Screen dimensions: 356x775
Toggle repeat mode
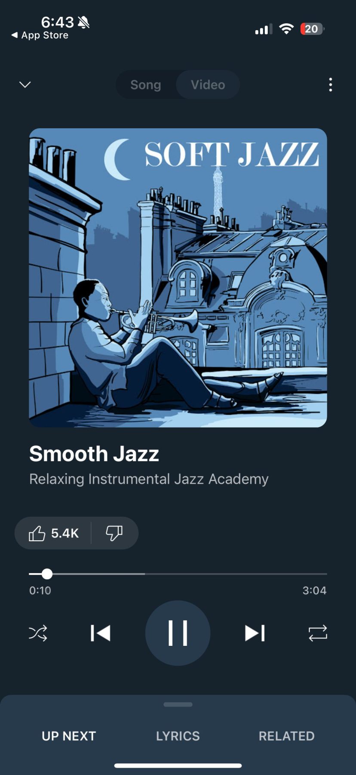coord(318,633)
